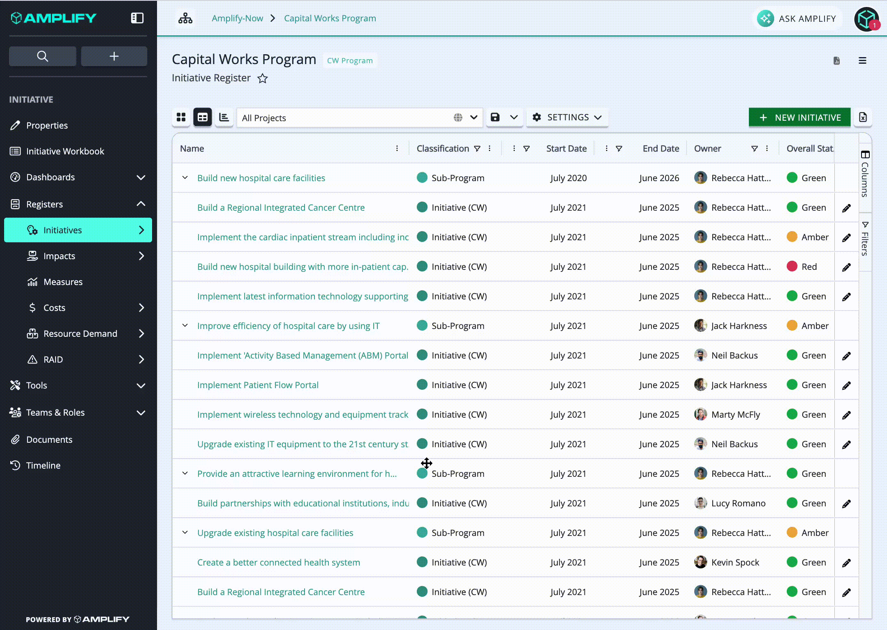This screenshot has height=630, width=887.
Task: Collapse the sidebar panel icon
Action: [x=137, y=18]
